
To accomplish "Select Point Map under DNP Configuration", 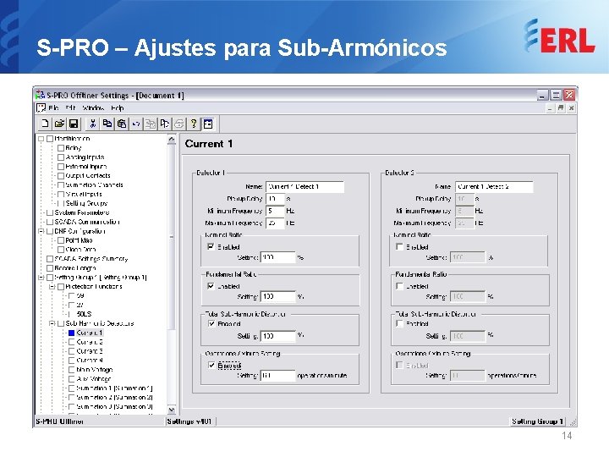I will (x=79, y=240).
